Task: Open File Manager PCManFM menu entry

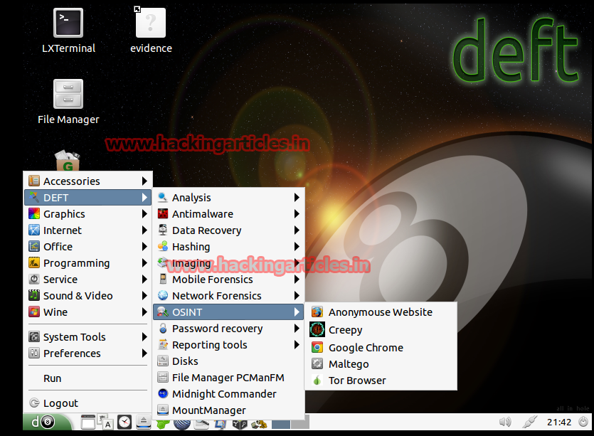Action: [x=228, y=377]
